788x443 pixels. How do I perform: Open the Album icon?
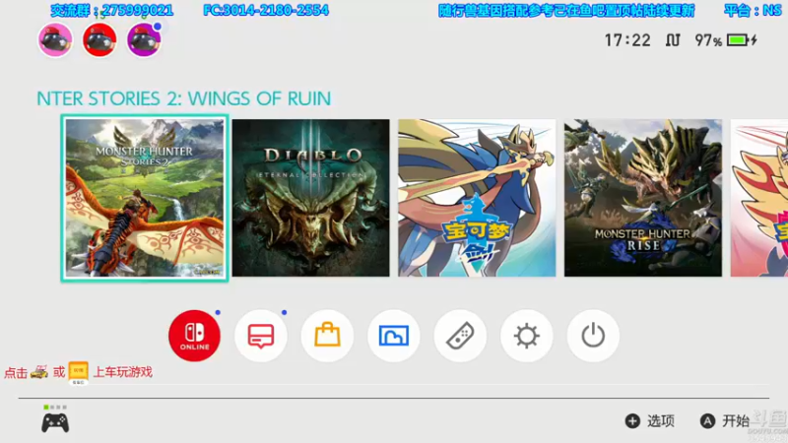point(393,336)
